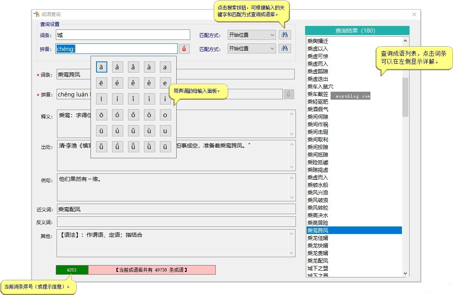Screen dimensions: 453x295
Task: Toggle the red ǘ tone panel button
Action: [x=184, y=49]
